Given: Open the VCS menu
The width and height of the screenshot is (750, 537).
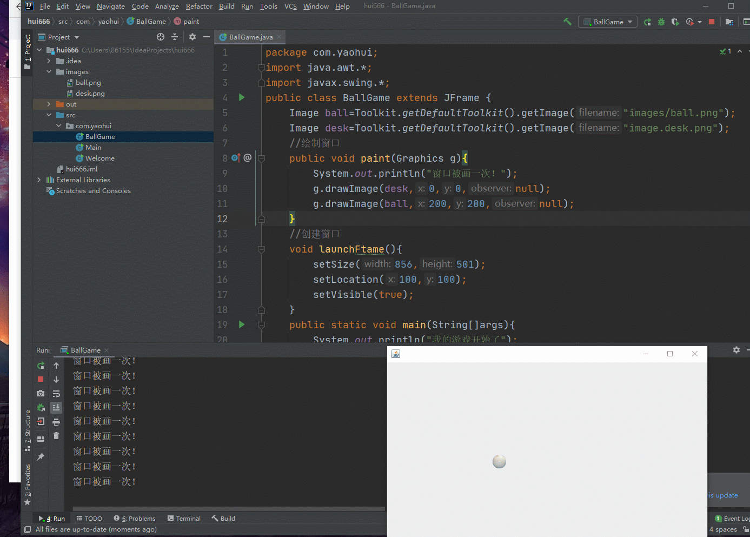Looking at the screenshot, I should coord(290,6).
